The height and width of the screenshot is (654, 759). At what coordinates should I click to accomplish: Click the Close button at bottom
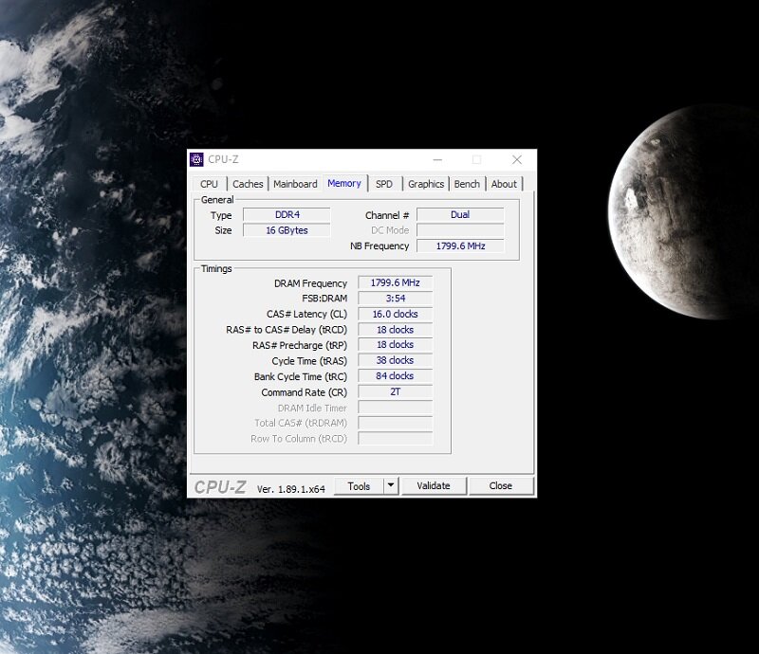[x=501, y=485]
